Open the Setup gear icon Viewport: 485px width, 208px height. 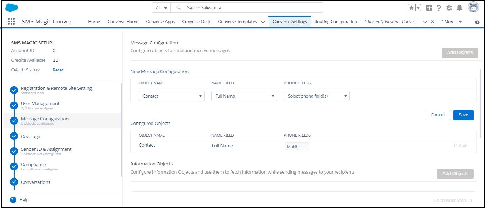[449, 8]
